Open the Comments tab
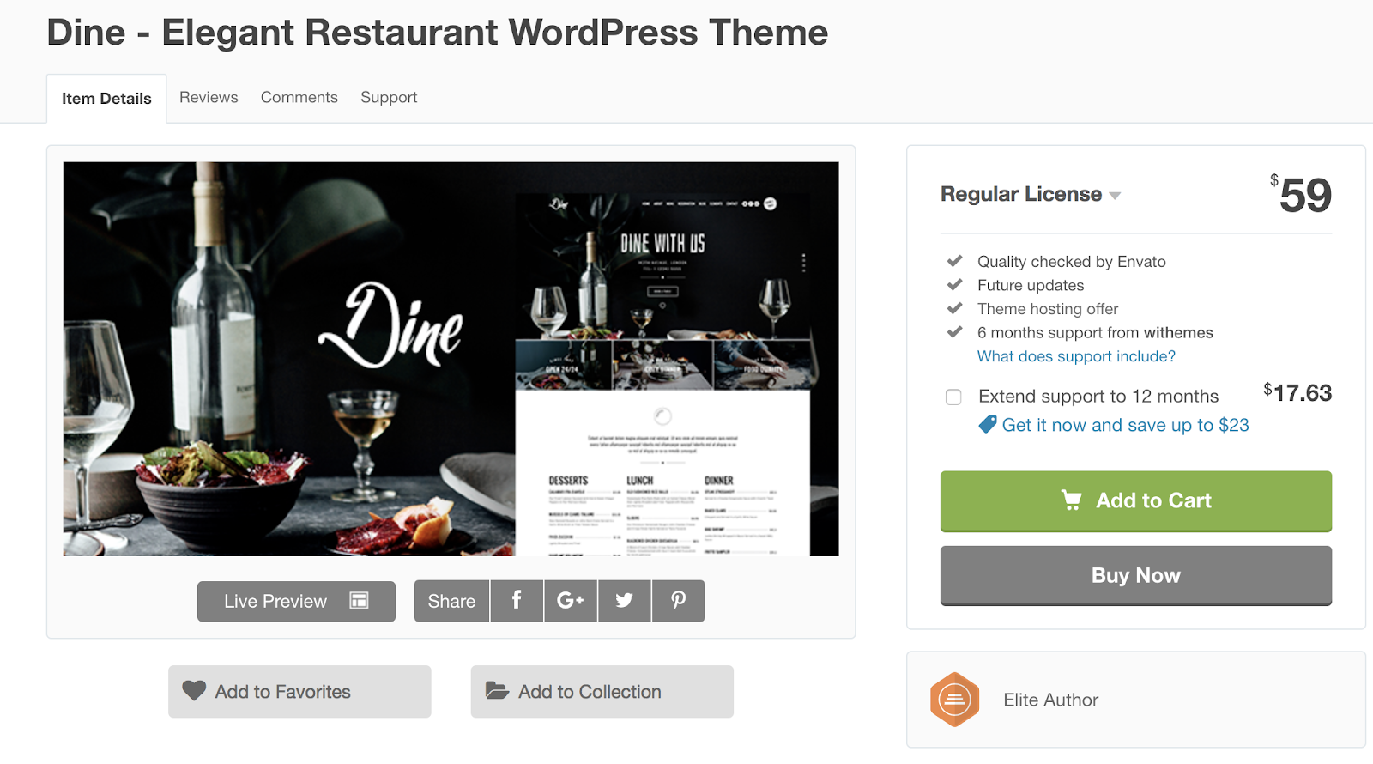 [299, 97]
